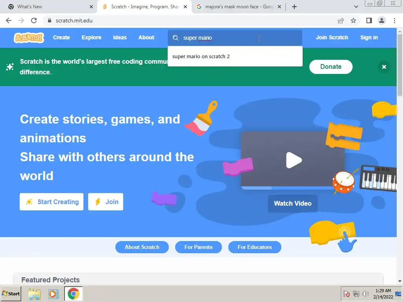Switch to the What's New tab
This screenshot has width=403, height=302.
point(49,7)
